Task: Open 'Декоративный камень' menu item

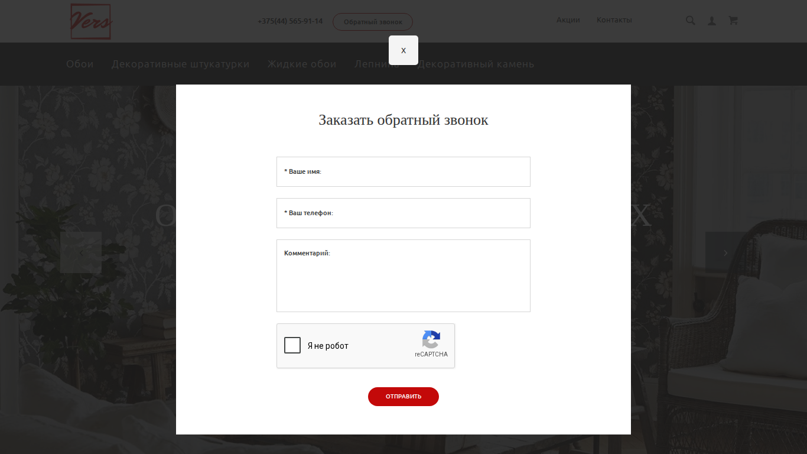Action: 476,64
